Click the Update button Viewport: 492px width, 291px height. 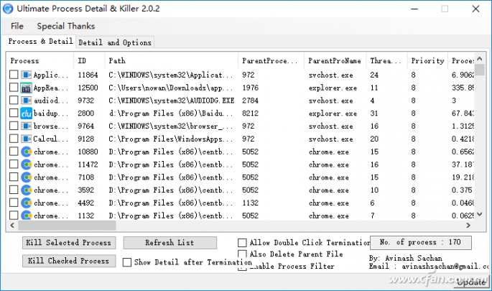(x=471, y=282)
